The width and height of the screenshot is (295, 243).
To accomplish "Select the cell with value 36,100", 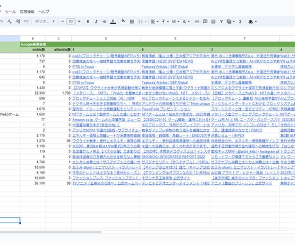I will pyautogui.click(x=33, y=184).
